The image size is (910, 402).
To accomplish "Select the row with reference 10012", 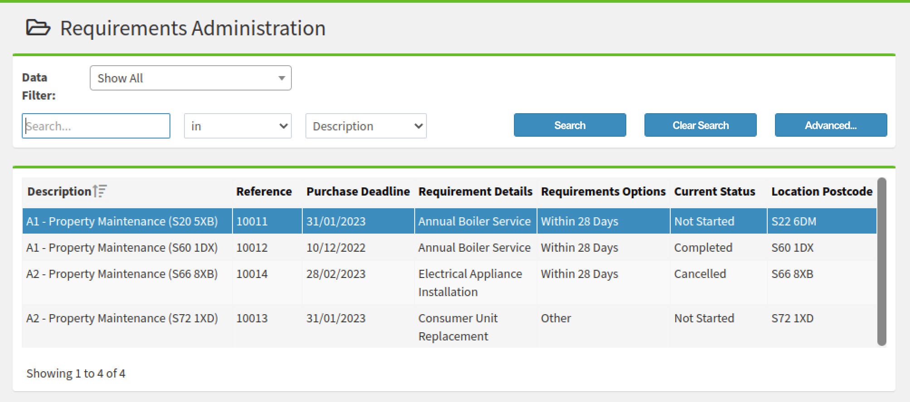I will click(x=252, y=248).
